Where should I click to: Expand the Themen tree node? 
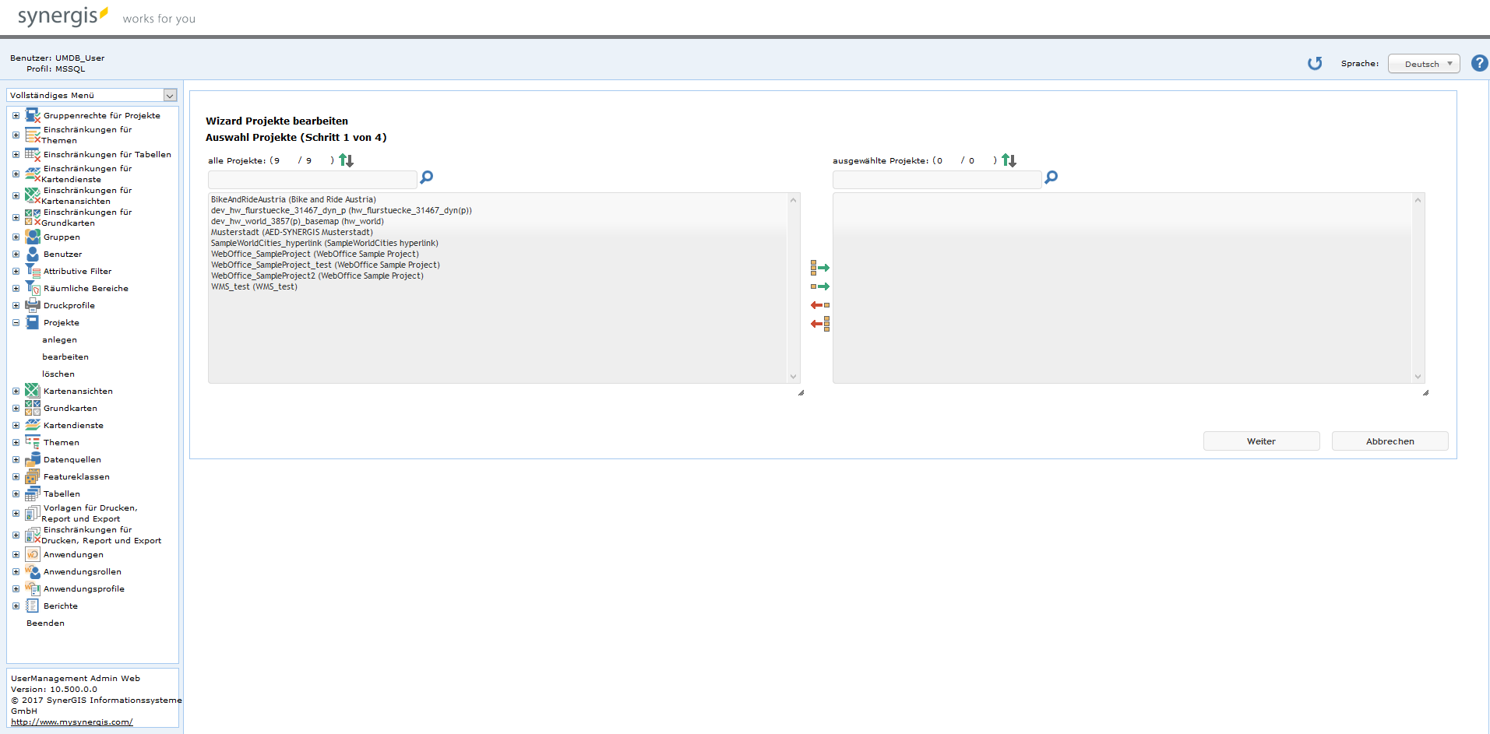click(x=16, y=442)
